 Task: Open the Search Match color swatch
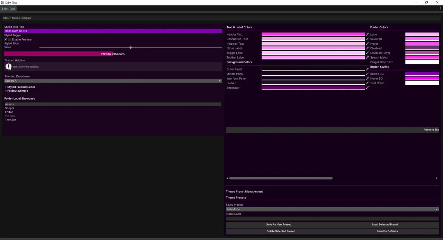pos(422,58)
